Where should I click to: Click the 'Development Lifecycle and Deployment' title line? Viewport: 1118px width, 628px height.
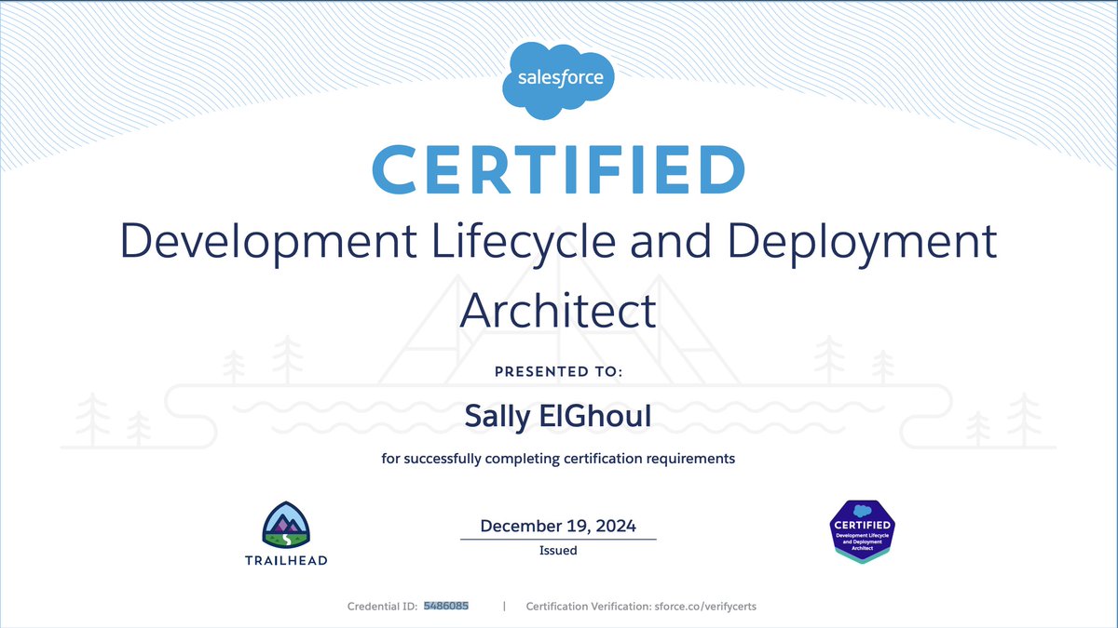point(559,242)
